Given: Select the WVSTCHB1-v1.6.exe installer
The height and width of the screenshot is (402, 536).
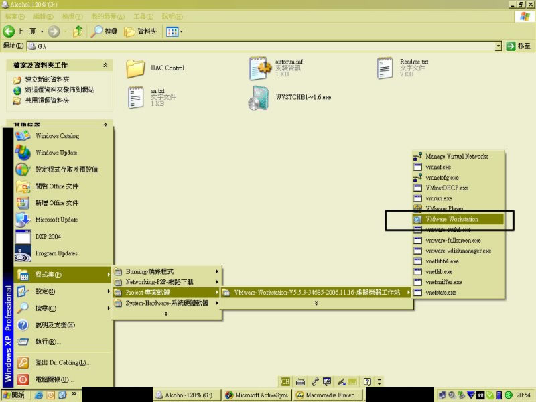Looking at the screenshot, I should [290, 97].
